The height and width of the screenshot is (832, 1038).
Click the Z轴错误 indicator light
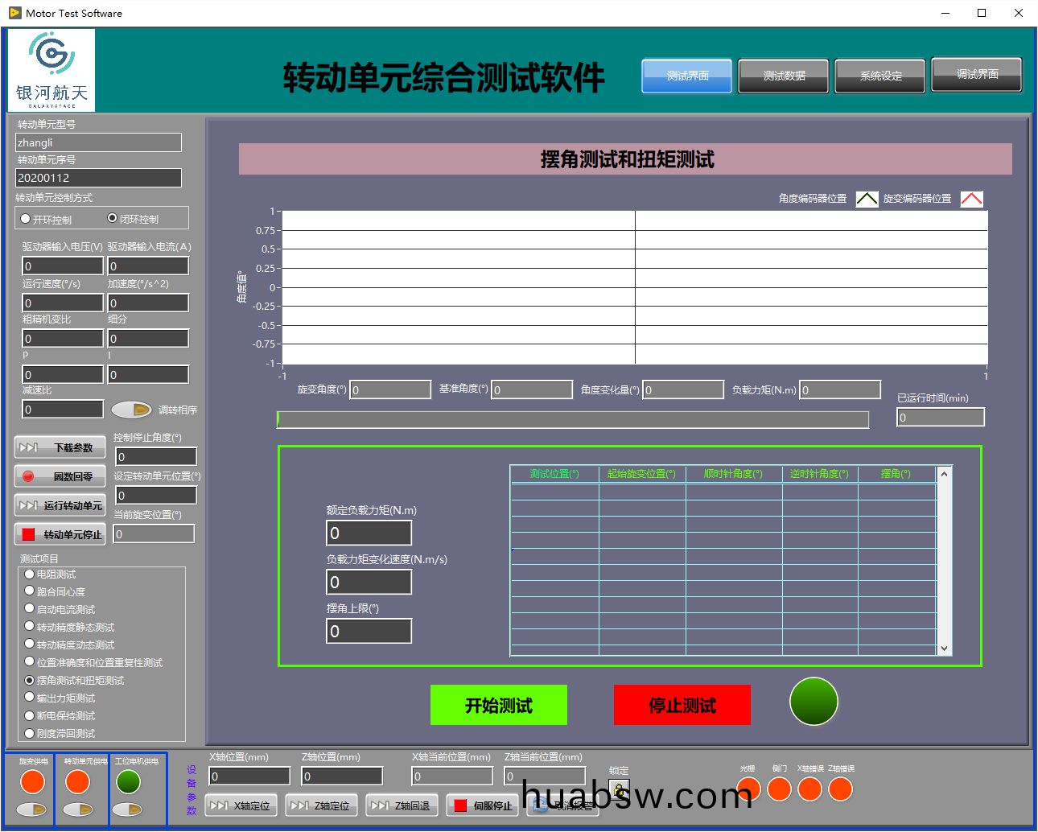840,789
